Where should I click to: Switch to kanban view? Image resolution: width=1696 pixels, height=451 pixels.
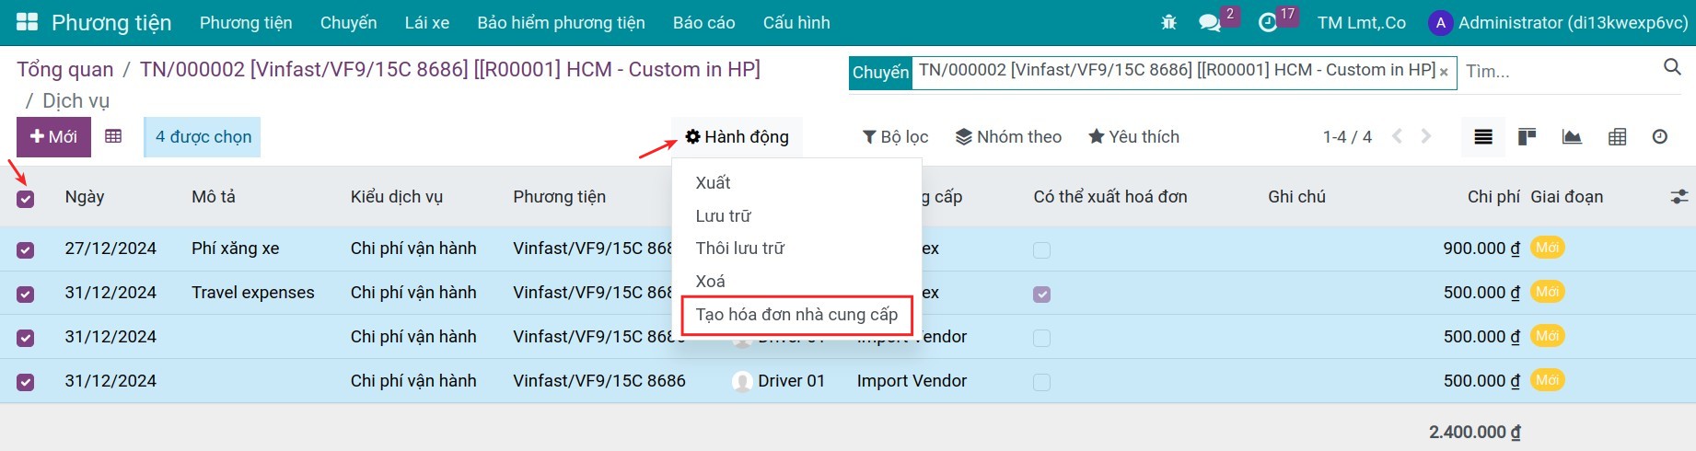(1527, 137)
